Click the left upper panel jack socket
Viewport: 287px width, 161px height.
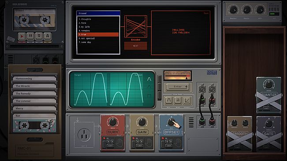tap(202, 89)
